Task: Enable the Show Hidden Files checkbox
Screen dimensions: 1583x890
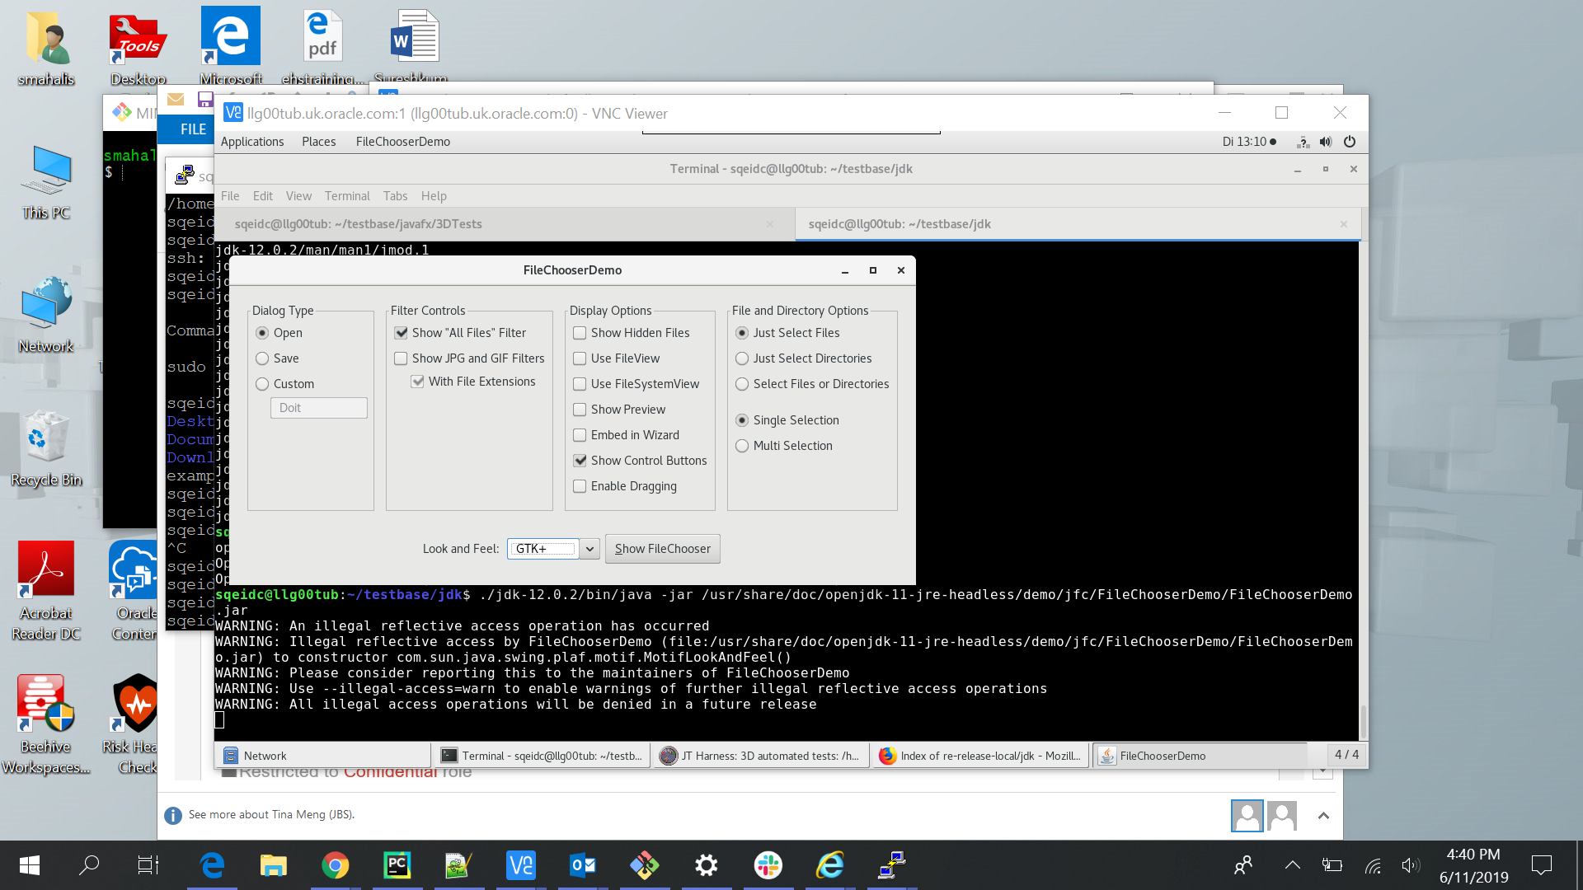Action: click(580, 333)
